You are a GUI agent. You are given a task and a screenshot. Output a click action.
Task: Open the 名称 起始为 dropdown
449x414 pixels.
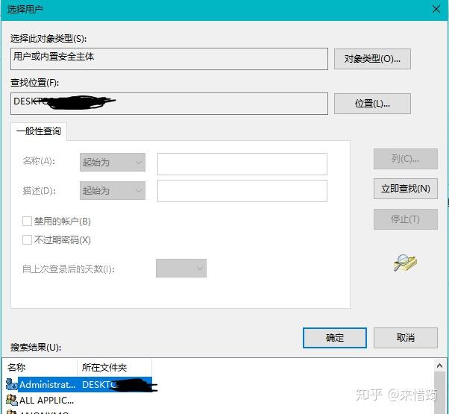pyautogui.click(x=113, y=163)
